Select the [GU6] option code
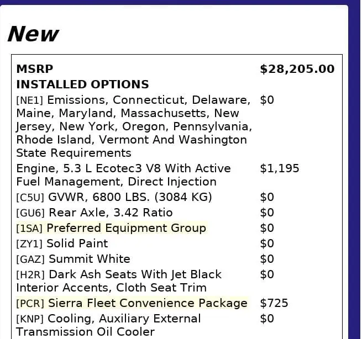The image size is (362, 339). tap(31, 213)
